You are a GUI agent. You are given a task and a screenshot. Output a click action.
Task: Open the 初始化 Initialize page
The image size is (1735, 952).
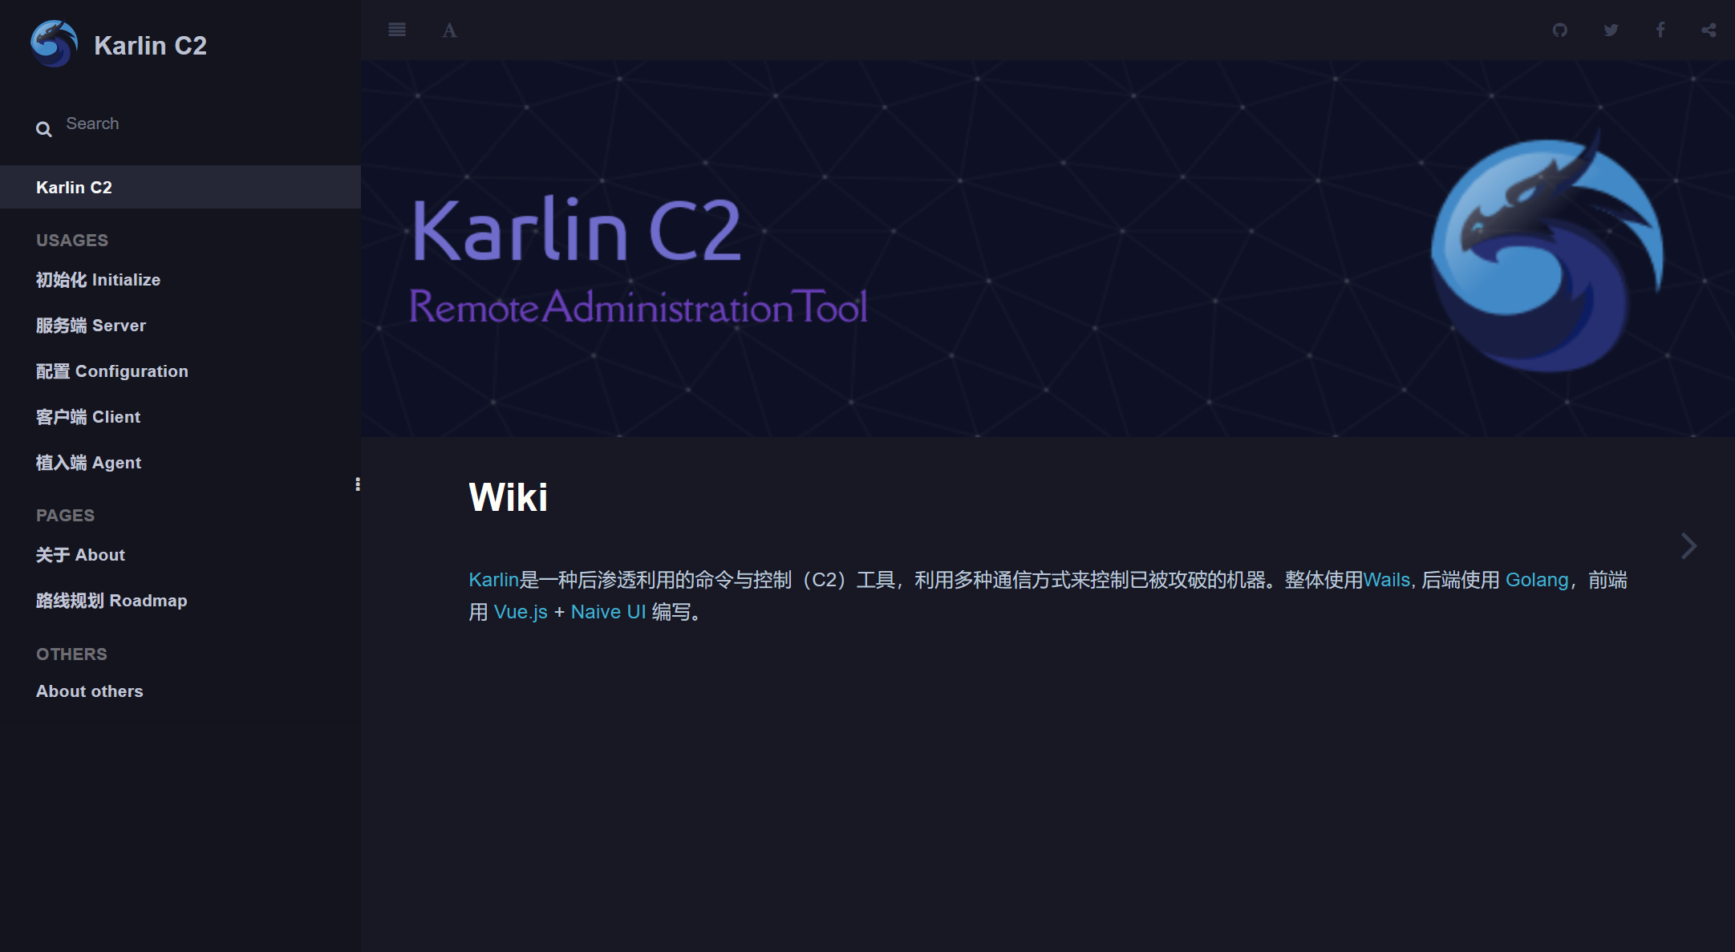click(x=98, y=280)
